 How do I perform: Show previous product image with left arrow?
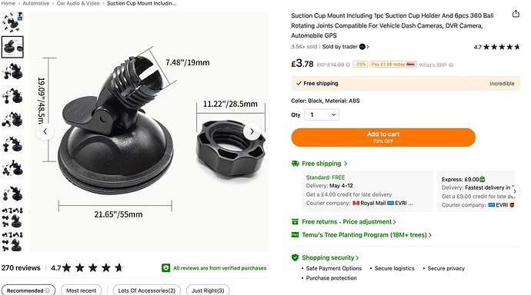tap(45, 132)
